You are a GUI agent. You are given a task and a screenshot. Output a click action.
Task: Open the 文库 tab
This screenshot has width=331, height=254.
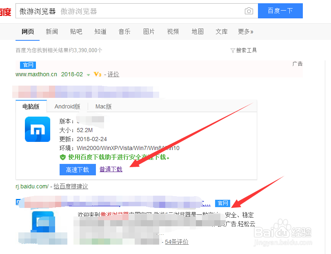tap(222, 32)
